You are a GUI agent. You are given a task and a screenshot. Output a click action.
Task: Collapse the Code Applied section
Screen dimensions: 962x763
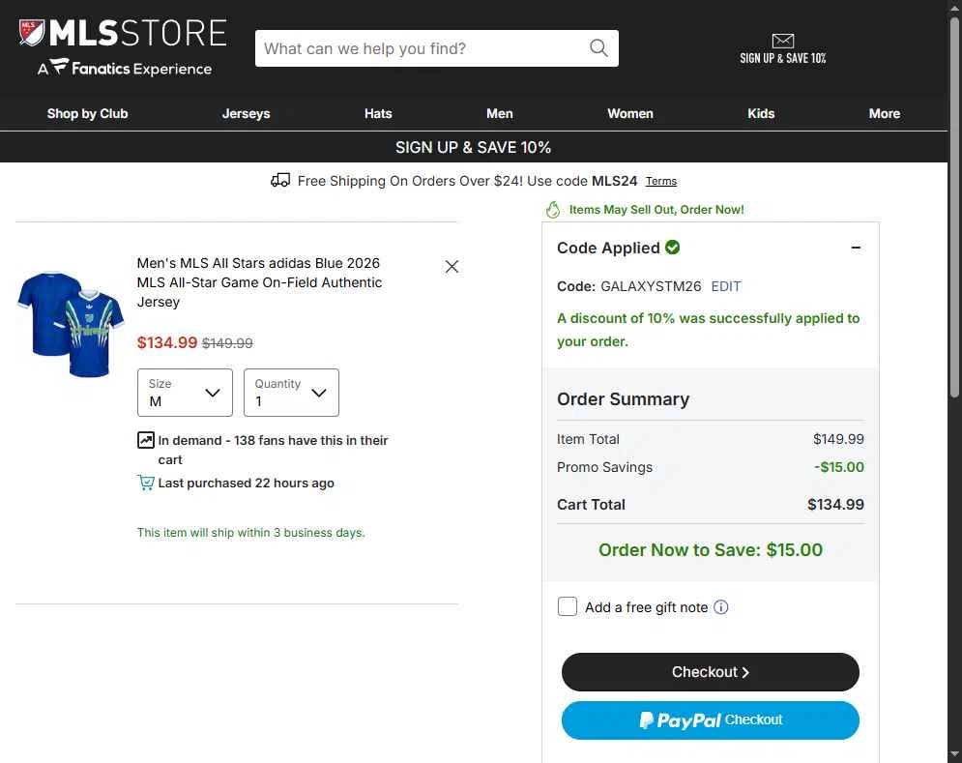click(x=856, y=248)
